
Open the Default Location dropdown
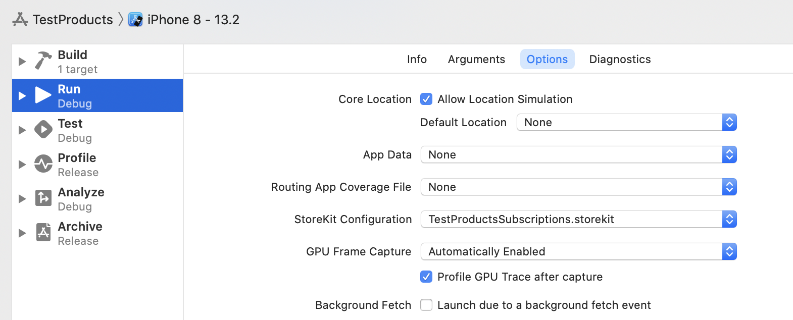click(626, 122)
